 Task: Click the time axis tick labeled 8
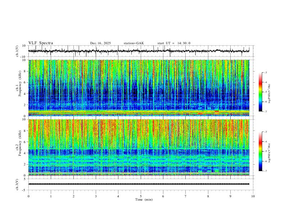click(x=208, y=196)
